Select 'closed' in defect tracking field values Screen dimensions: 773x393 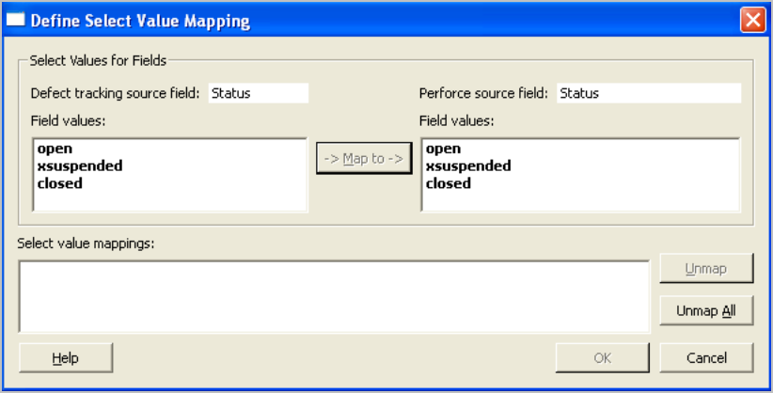(x=60, y=183)
